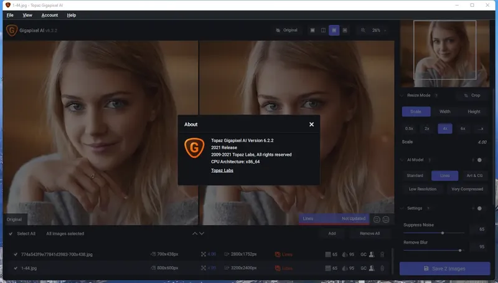Click the zoom magnifier icon
The height and width of the screenshot is (283, 498).
pos(363,30)
